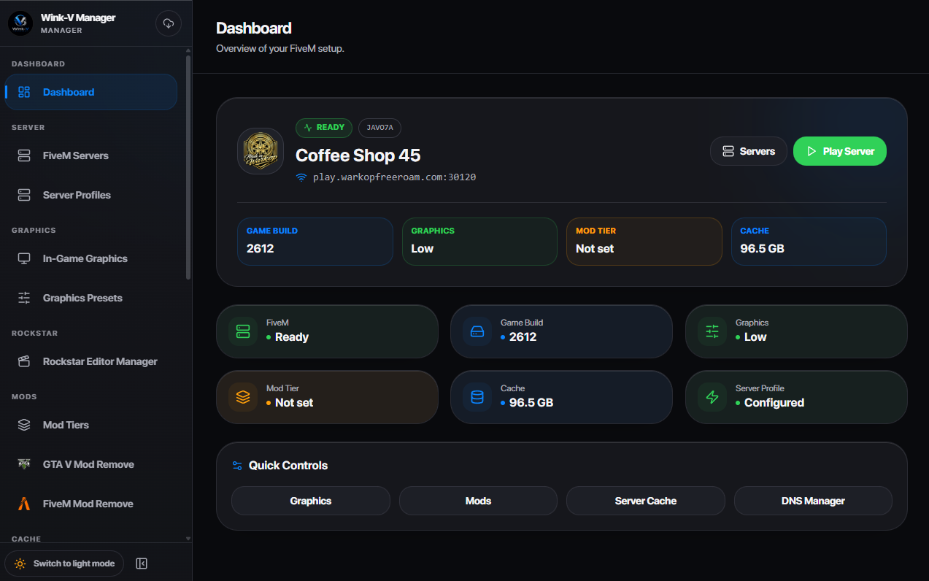The height and width of the screenshot is (581, 929).
Task: Open GTA V Mod Remove
Action: click(x=91, y=464)
